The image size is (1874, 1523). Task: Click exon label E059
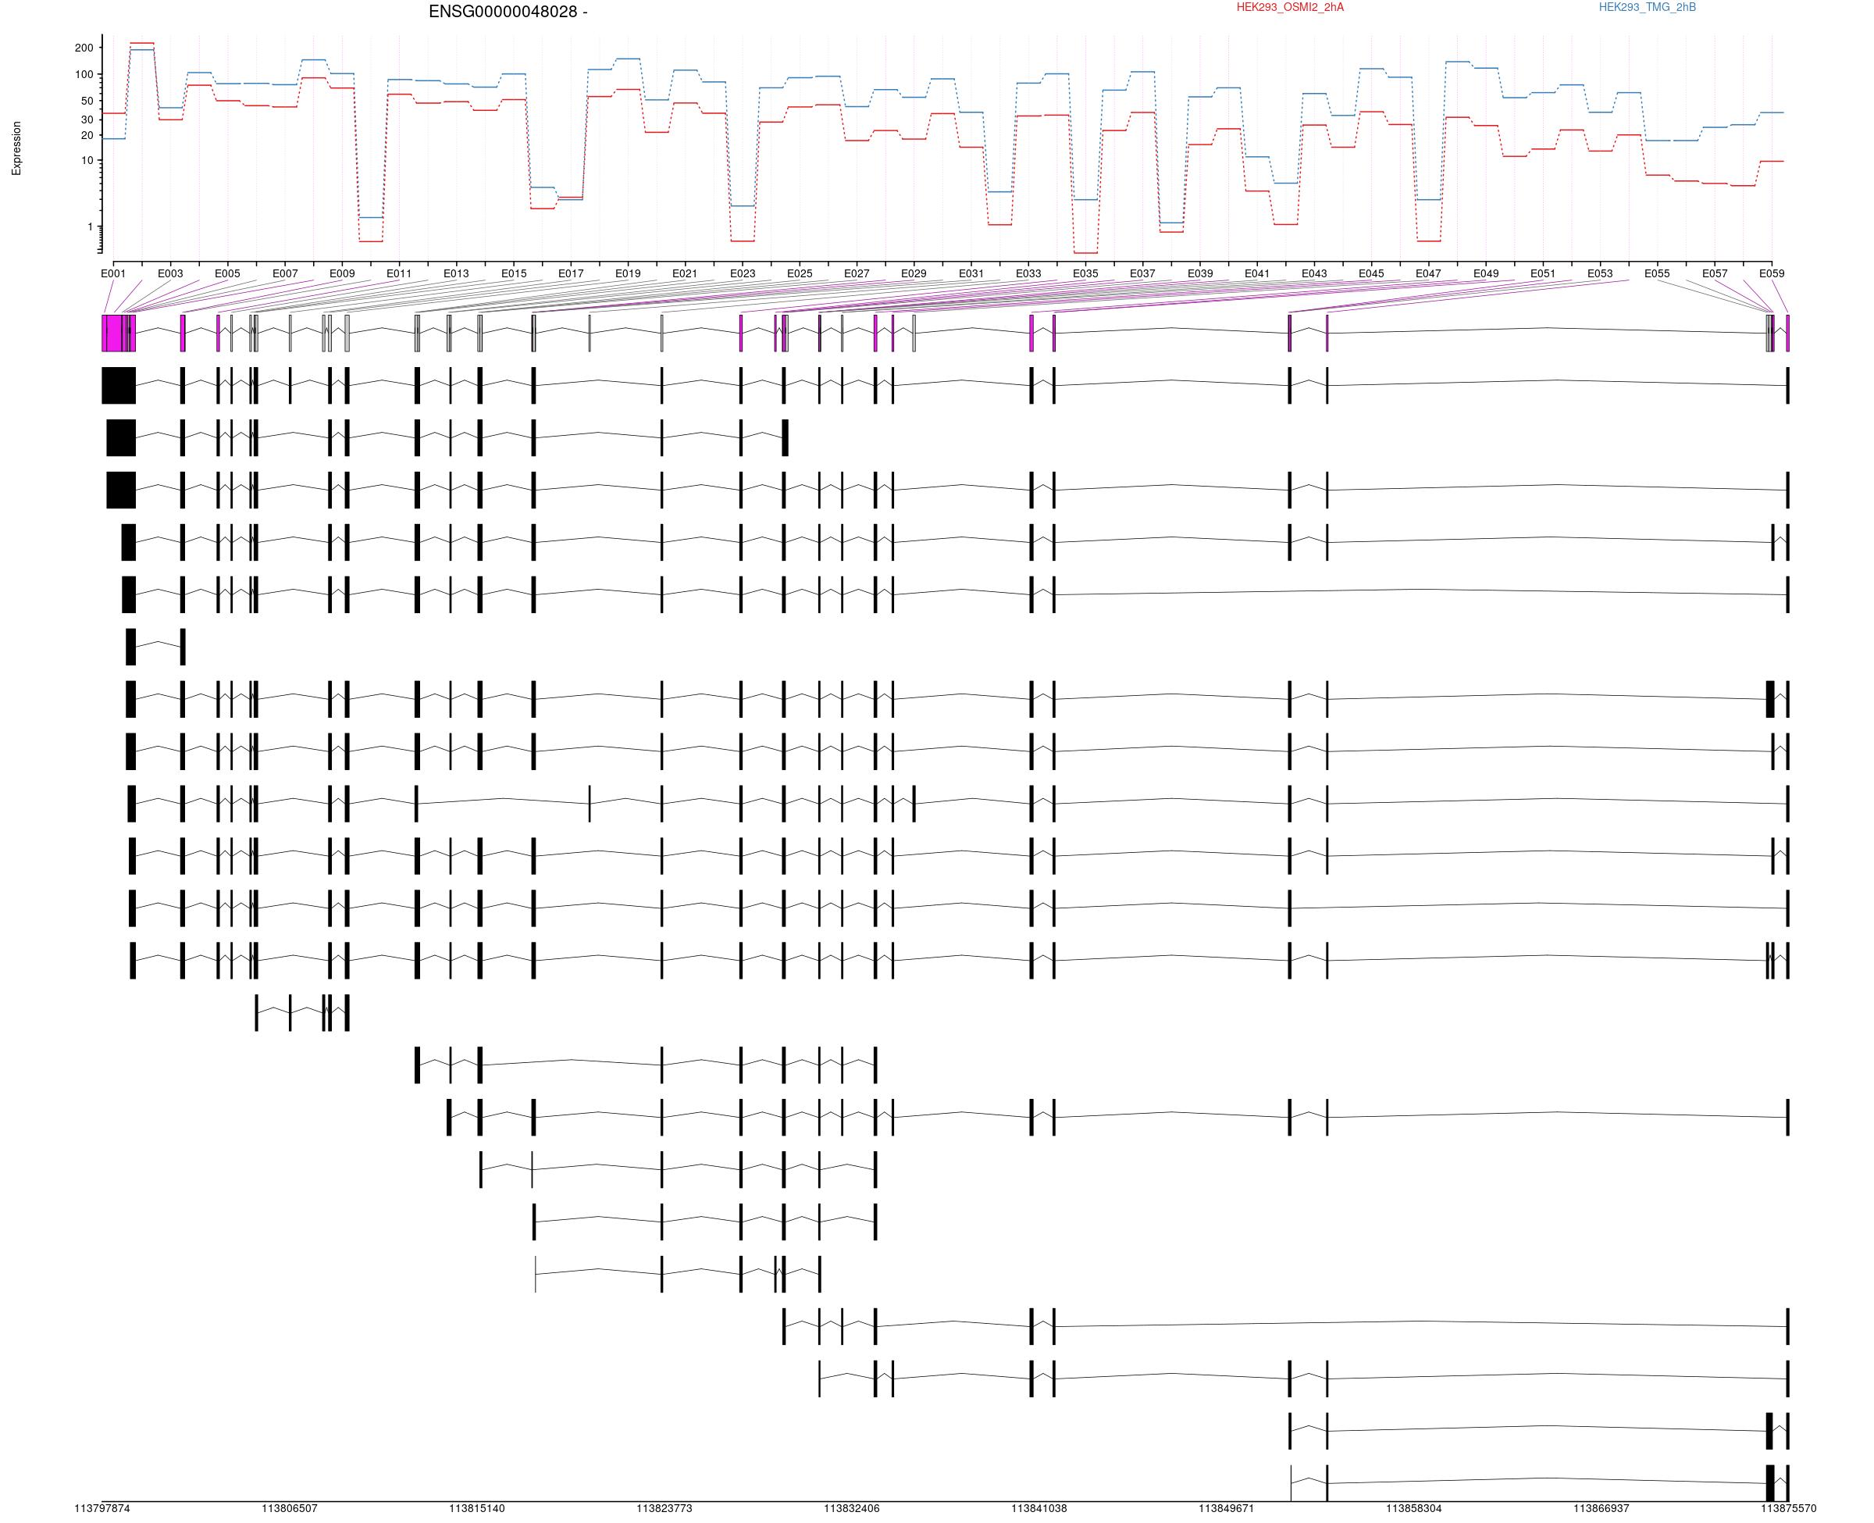(x=1772, y=273)
